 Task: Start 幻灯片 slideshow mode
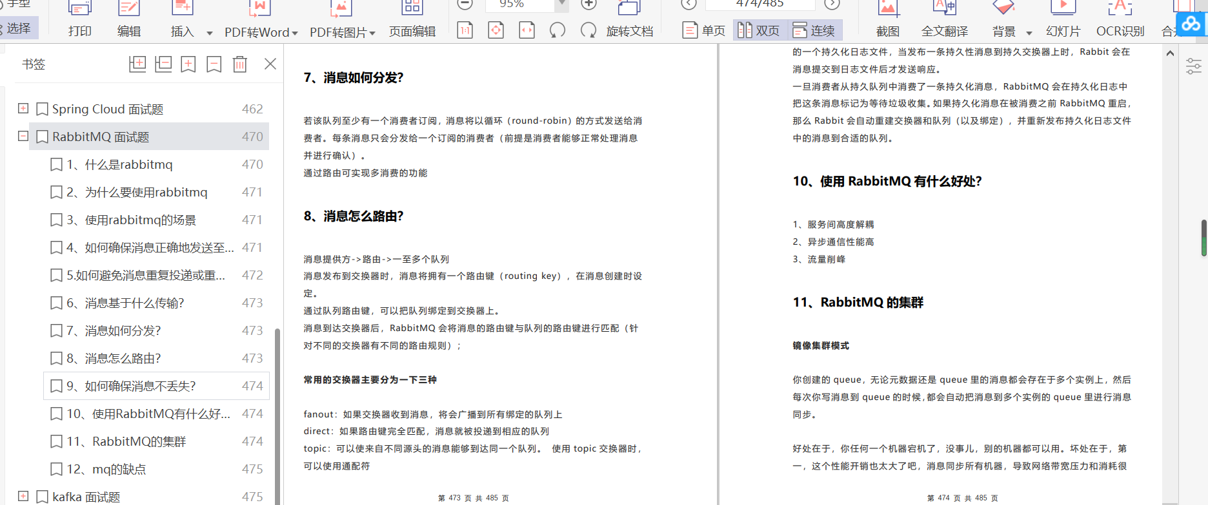click(x=1063, y=20)
